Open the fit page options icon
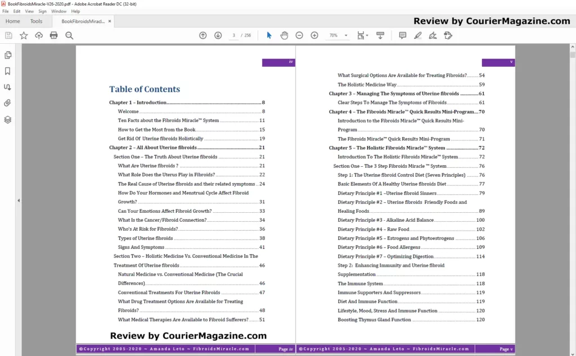Image resolution: width=576 pixels, height=356 pixels. point(362,35)
